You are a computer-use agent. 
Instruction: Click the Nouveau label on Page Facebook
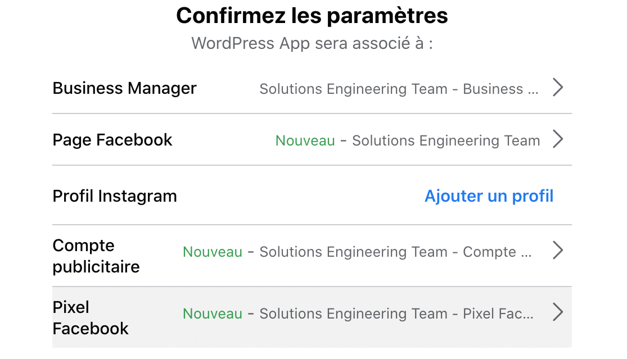point(305,140)
